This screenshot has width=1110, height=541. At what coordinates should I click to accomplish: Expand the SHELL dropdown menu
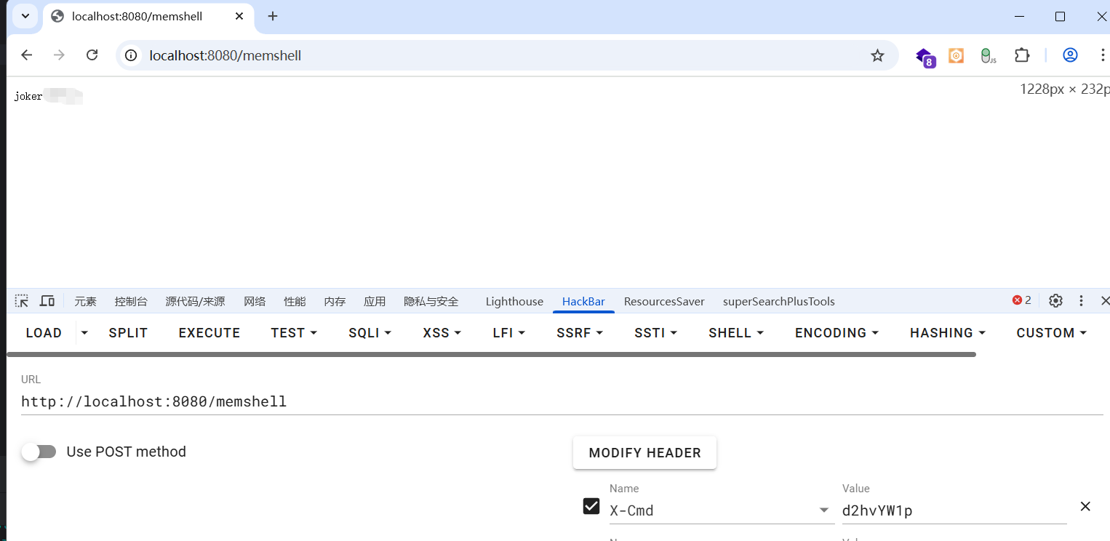(x=735, y=333)
